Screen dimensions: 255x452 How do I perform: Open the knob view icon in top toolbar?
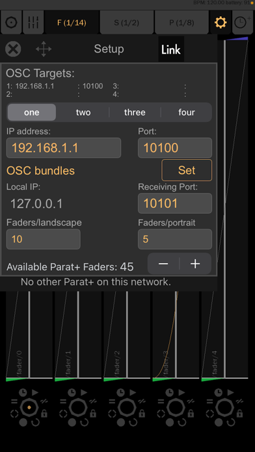11,22
